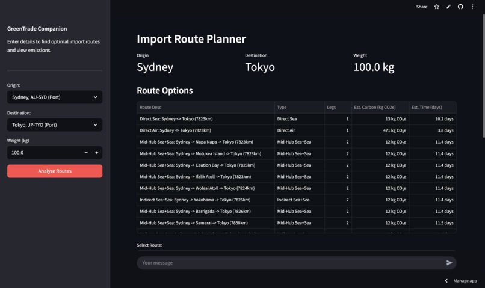Decrease weight with the minus stepper
Viewport: 485px width, 288px height.
point(86,153)
